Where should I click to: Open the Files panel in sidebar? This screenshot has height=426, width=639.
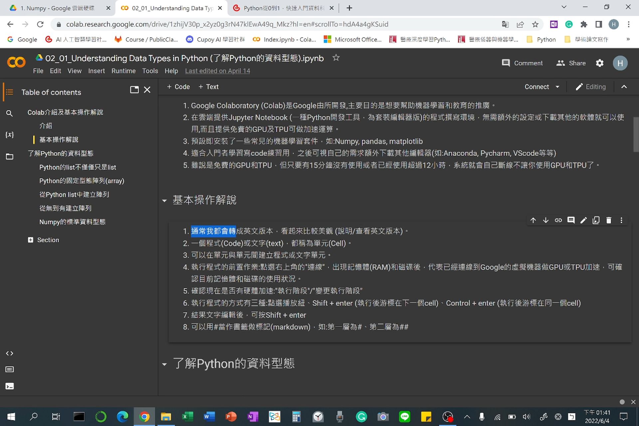pos(9,156)
